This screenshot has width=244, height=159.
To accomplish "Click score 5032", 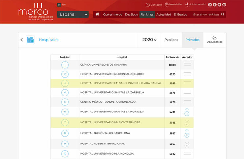I will (x=172, y=154).
